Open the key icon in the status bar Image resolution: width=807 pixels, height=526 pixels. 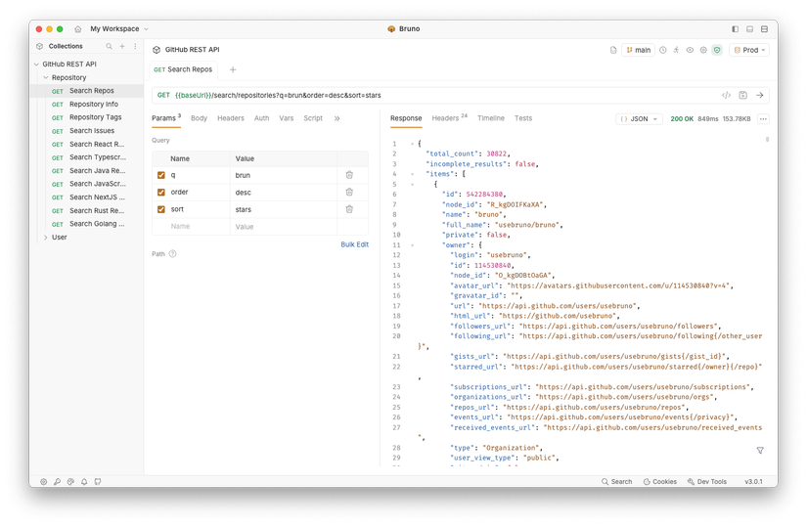(57, 482)
